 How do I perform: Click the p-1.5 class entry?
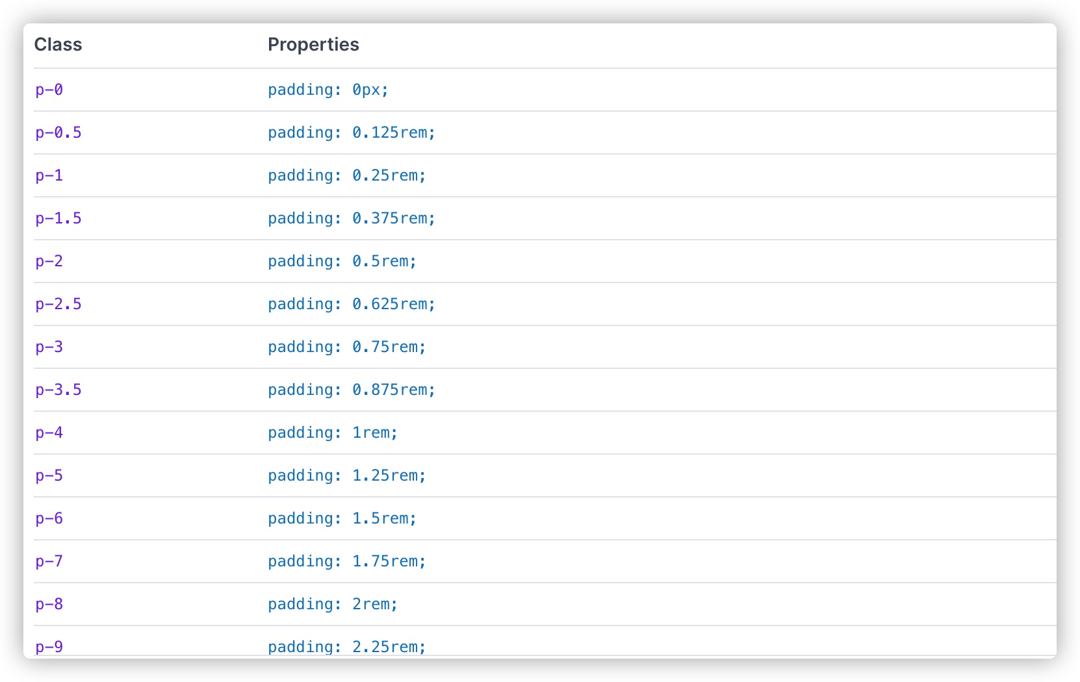(x=58, y=218)
